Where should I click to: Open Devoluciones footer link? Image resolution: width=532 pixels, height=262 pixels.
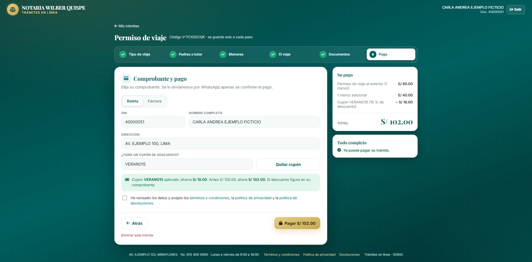tap(349, 254)
